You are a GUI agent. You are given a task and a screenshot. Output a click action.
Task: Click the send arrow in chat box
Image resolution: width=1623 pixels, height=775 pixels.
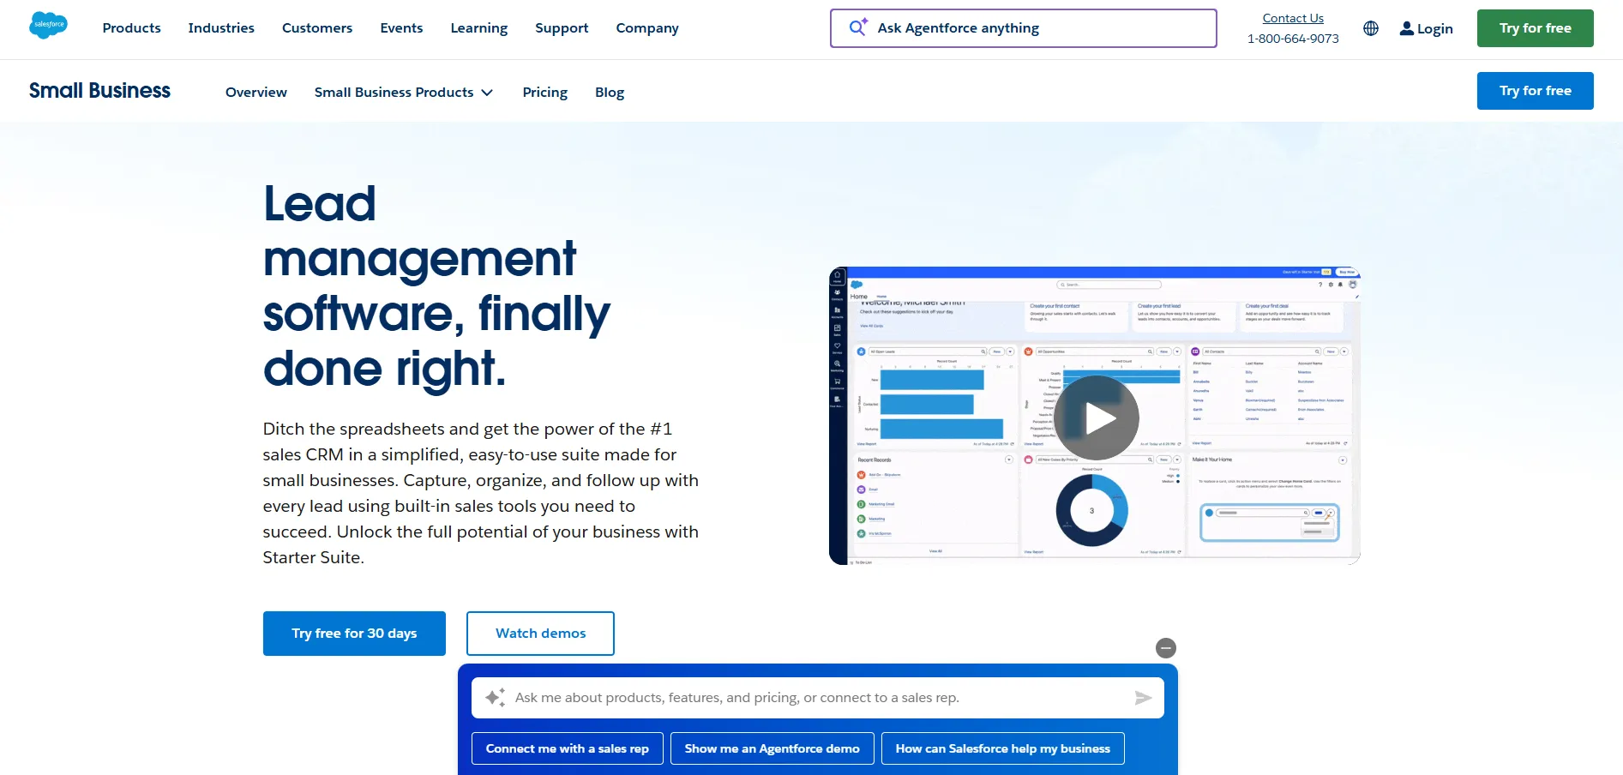tap(1143, 698)
